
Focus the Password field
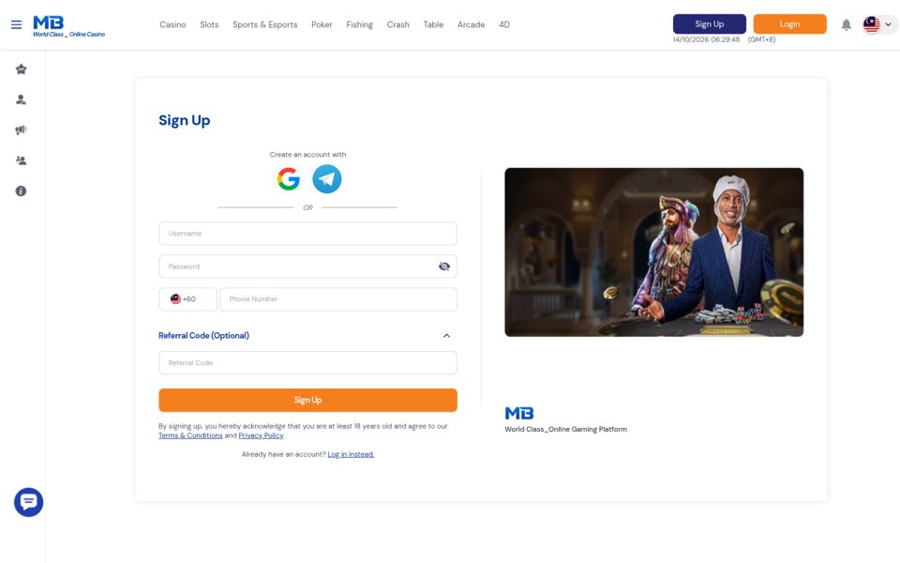tap(307, 266)
